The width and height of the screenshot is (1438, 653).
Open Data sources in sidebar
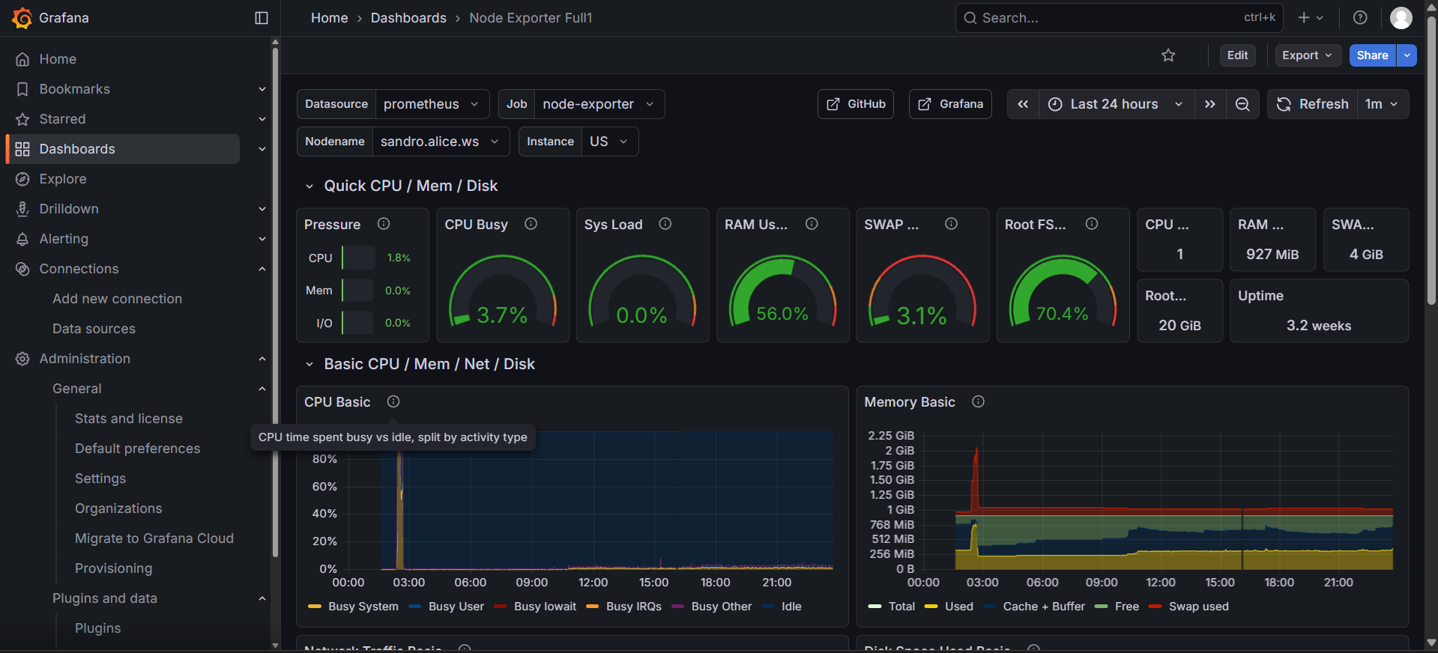(94, 329)
